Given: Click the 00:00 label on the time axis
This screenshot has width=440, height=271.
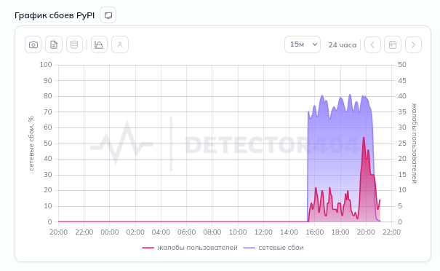Looking at the screenshot, I should click(x=110, y=232).
